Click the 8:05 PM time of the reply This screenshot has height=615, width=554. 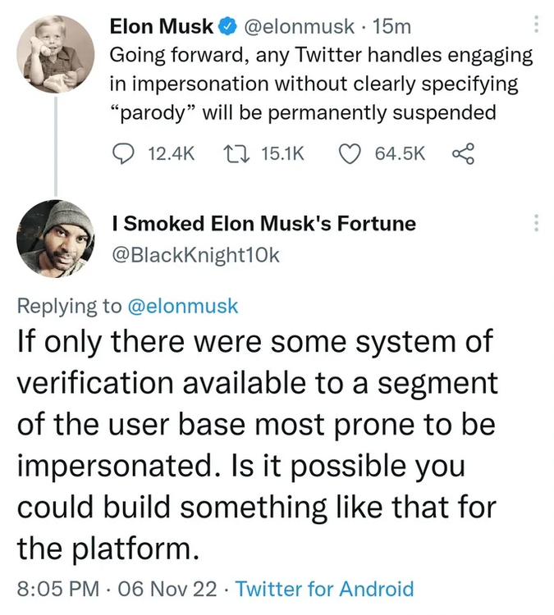click(57, 588)
